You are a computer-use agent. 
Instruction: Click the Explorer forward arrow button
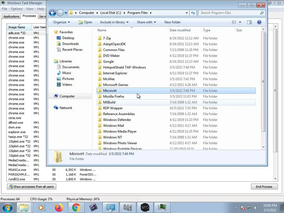[x=60, y=13]
